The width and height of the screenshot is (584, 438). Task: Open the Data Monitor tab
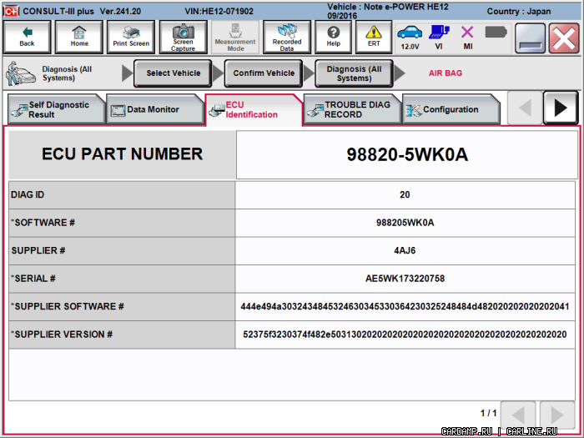pos(152,110)
